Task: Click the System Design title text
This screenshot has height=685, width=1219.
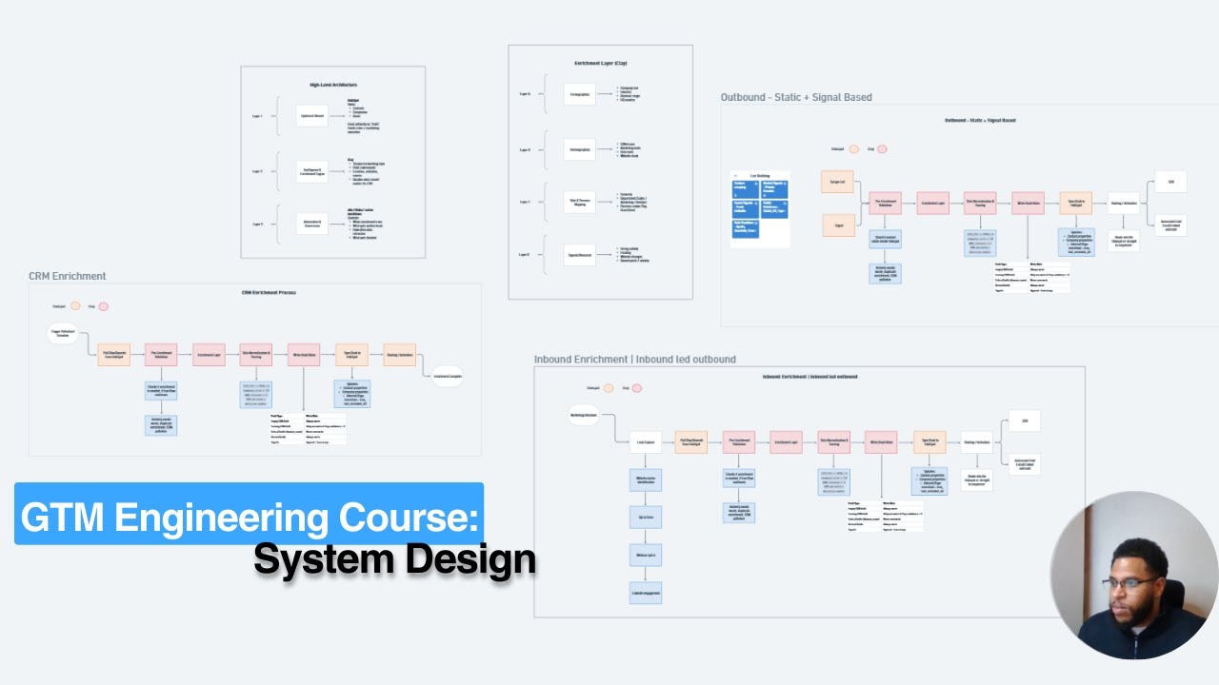Action: [x=394, y=558]
